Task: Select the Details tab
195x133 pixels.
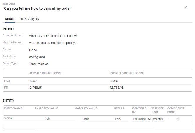Action: 10,19
